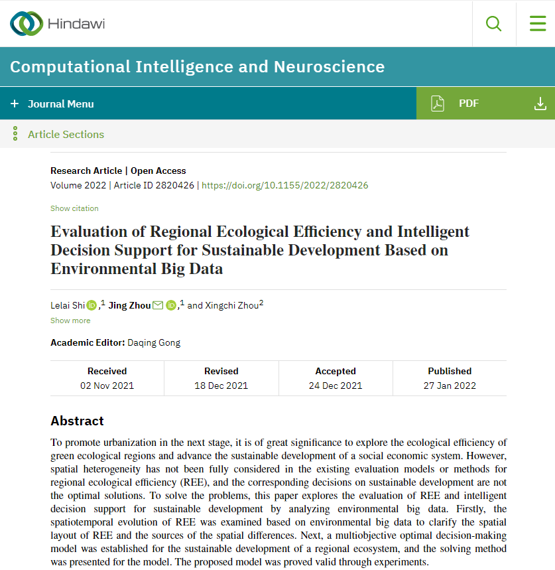Expand Article Sections list

click(x=66, y=134)
